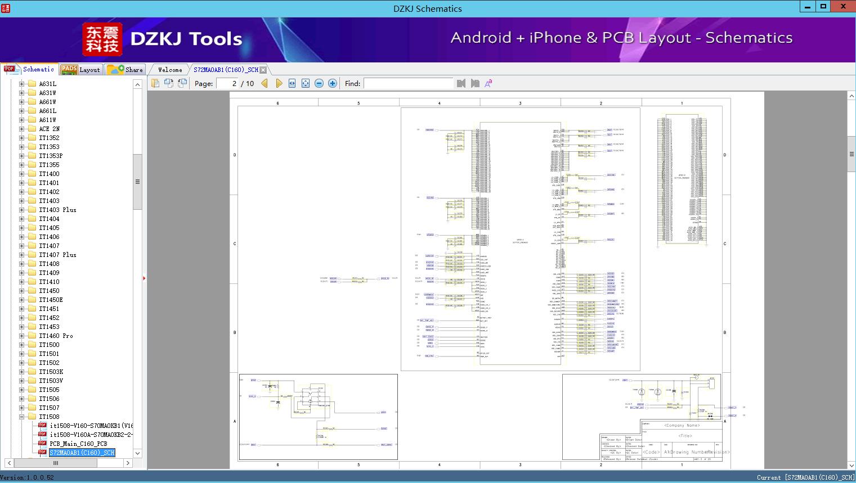
Task: Collapse the IT1508 folder
Action: pyautogui.click(x=21, y=417)
